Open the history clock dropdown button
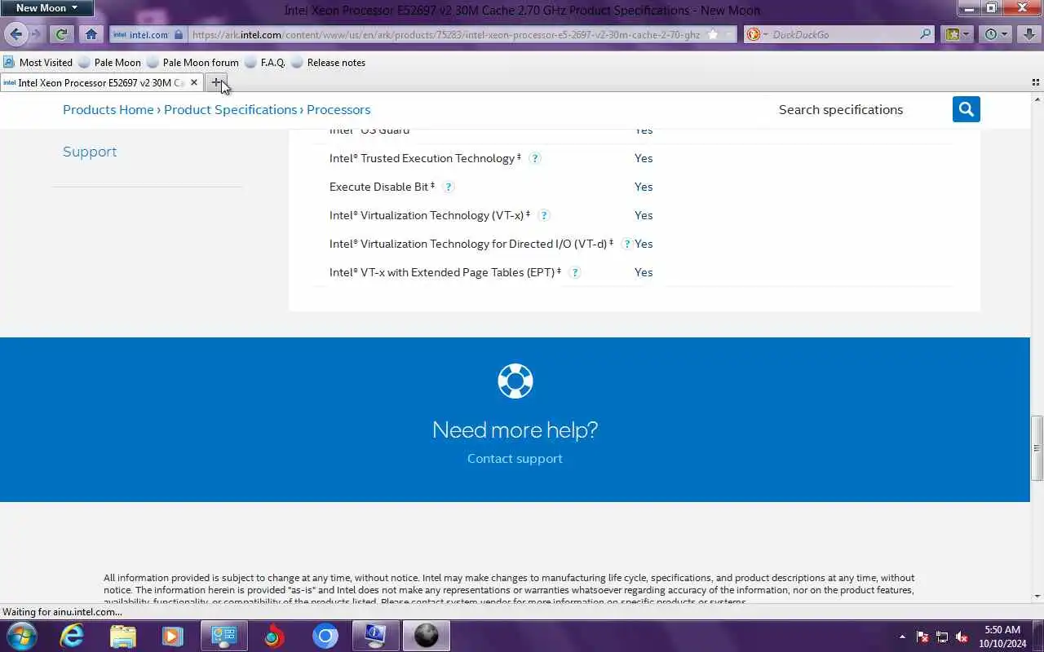The image size is (1044, 652). [x=996, y=34]
